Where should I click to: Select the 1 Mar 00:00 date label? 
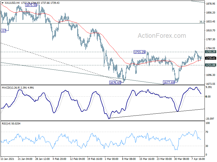click(x=112, y=159)
